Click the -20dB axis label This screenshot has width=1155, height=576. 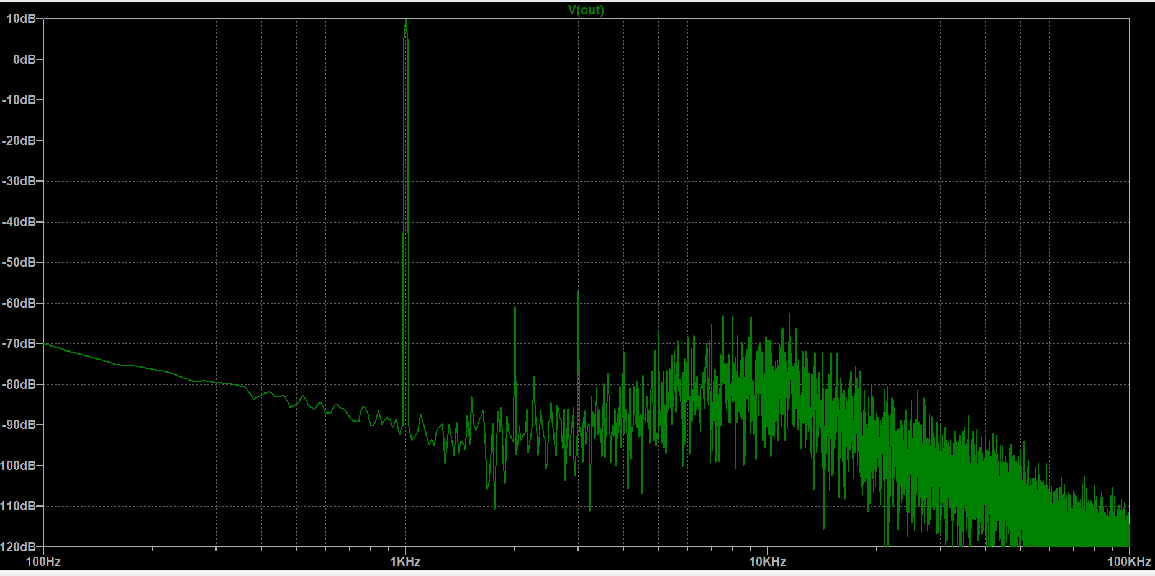coord(19,141)
